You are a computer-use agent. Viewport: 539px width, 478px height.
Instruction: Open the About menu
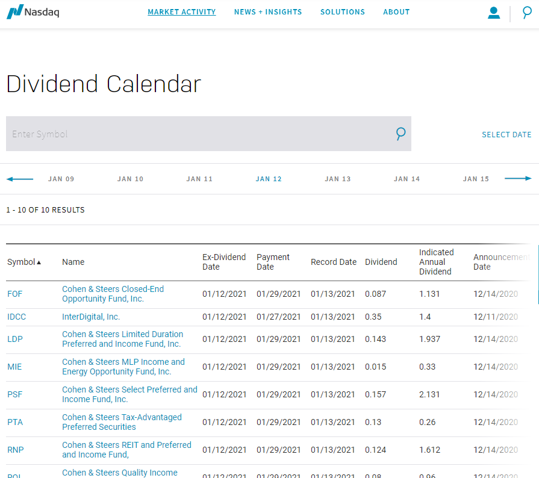[396, 12]
